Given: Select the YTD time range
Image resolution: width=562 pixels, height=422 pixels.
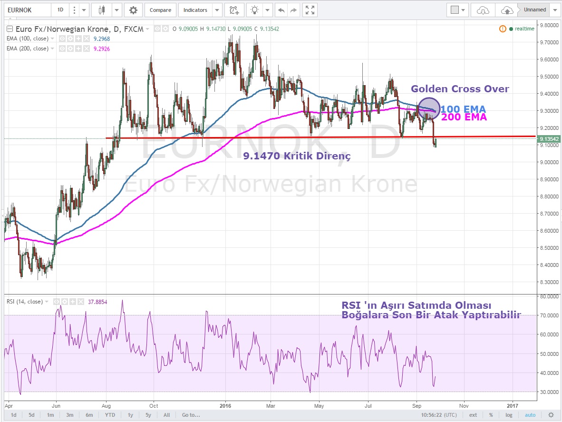Looking at the screenshot, I should [x=110, y=415].
